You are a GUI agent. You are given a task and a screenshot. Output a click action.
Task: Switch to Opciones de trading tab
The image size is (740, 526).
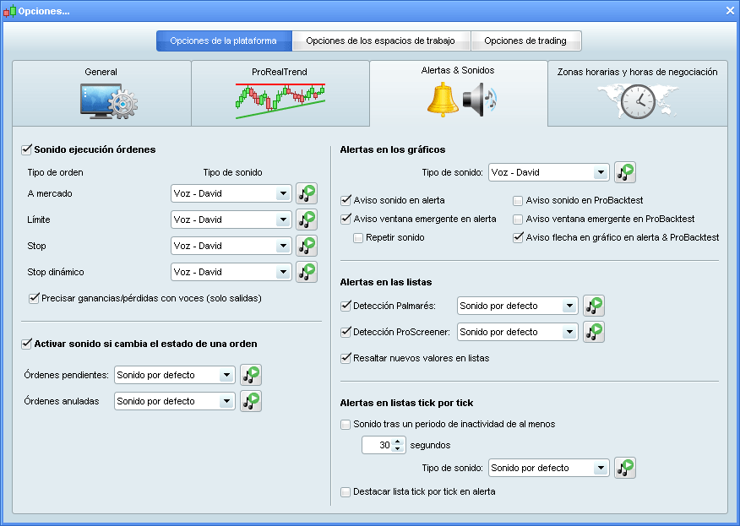coord(525,40)
